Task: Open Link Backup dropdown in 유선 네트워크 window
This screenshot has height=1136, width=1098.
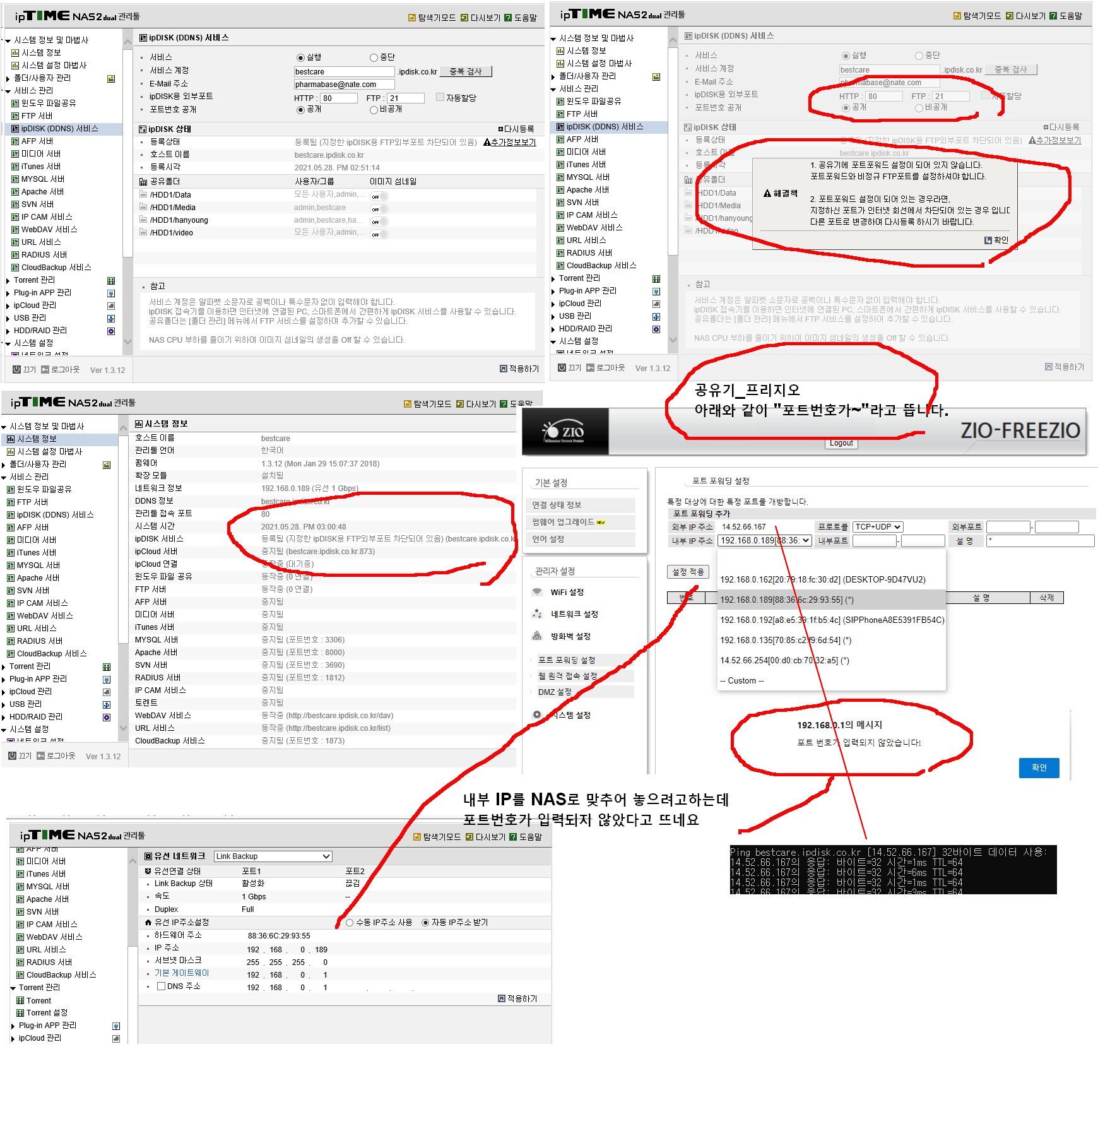Action: (273, 856)
